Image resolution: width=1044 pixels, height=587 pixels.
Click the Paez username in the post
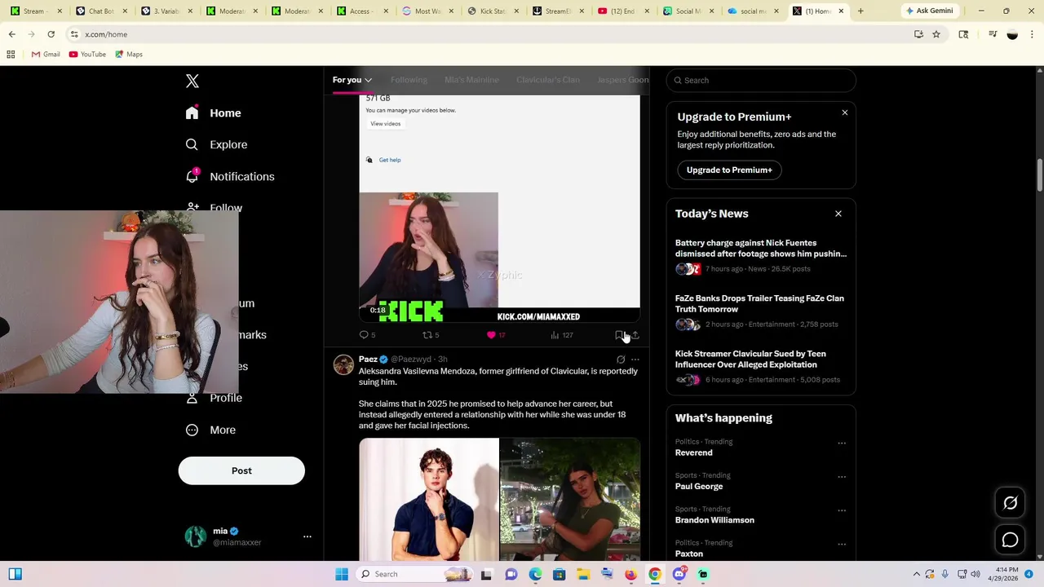(368, 360)
